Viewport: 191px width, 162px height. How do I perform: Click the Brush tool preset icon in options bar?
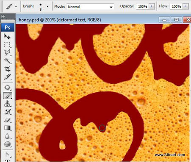pyautogui.click(x=9, y=6)
